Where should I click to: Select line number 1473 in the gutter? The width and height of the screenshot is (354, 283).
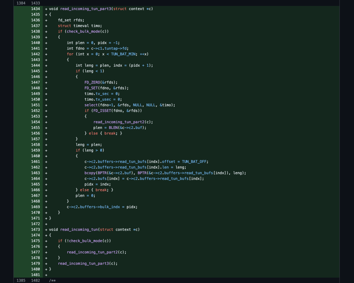pos(35,229)
